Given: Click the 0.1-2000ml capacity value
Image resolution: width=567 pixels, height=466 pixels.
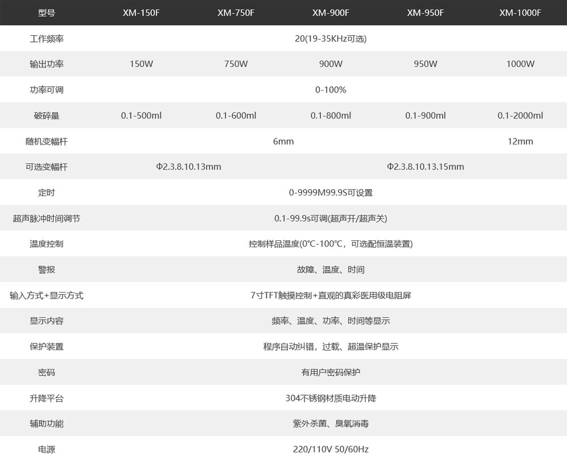Looking at the screenshot, I should pos(520,116).
